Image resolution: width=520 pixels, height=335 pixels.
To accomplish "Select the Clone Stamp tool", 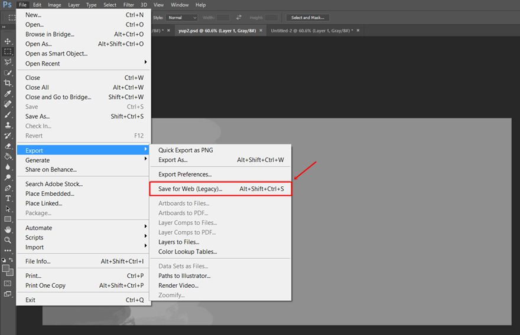I will (8, 125).
